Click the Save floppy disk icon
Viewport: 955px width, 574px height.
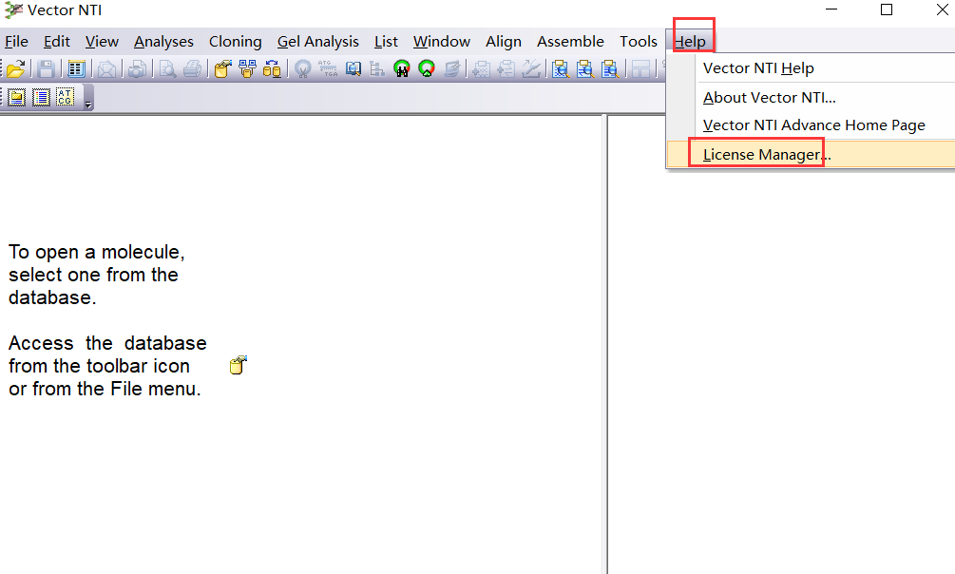46,68
